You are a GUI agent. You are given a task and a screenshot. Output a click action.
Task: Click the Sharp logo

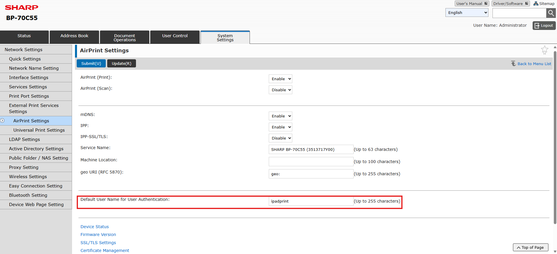pos(22,8)
